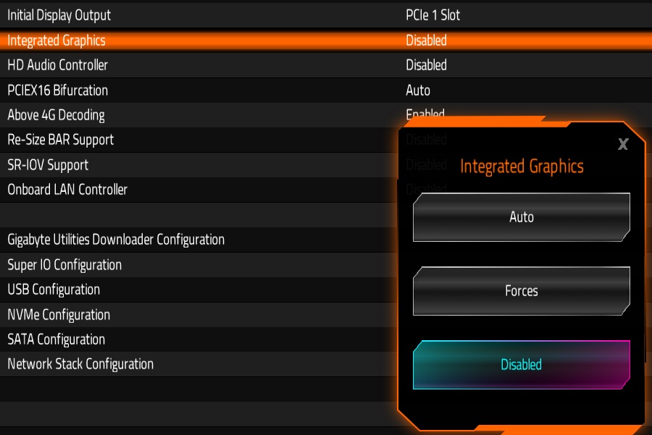Change PCIEX16 Bifurcation Auto value
Screen dimensions: 652x435
point(418,90)
